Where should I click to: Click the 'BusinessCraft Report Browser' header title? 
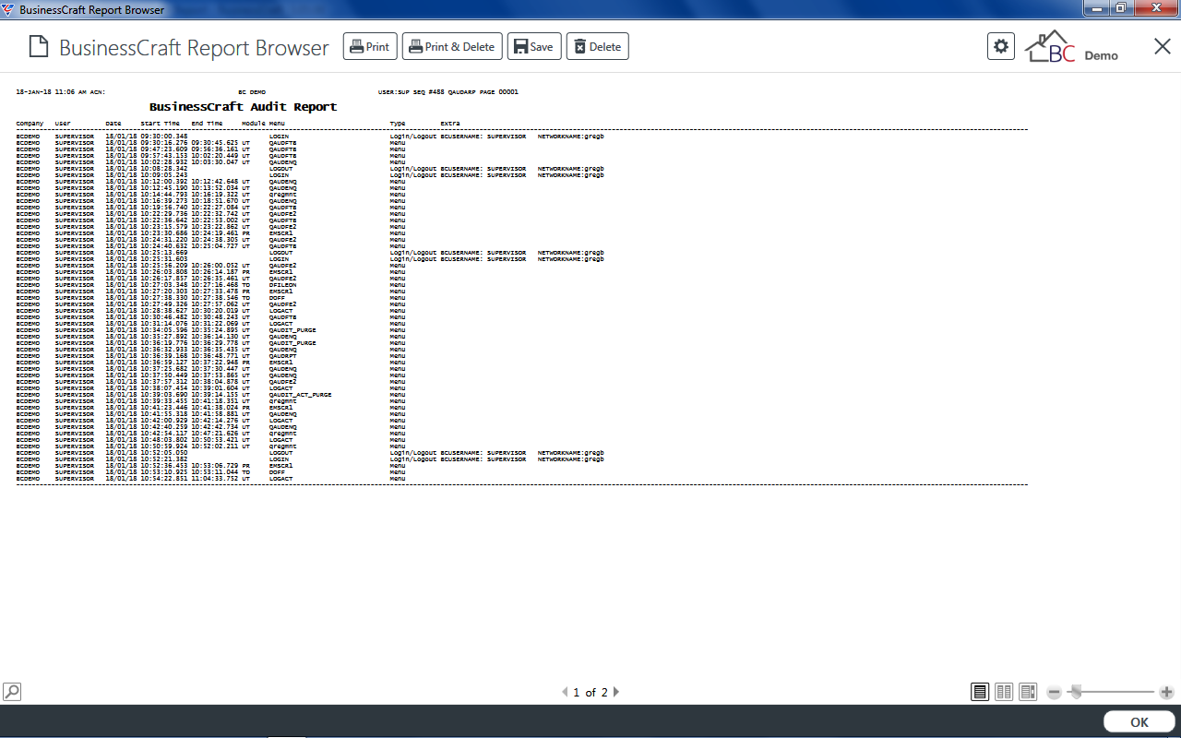coord(194,47)
